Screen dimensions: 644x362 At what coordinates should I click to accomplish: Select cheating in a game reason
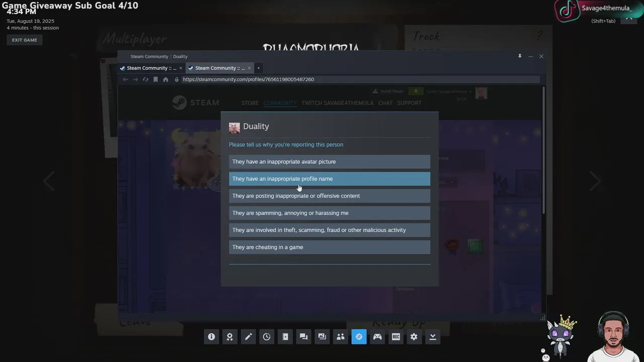[330, 247]
